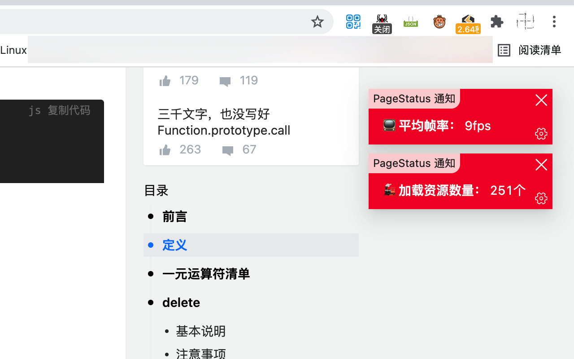
Task: Open article 三千文字，也没写好 Function.prototype.call
Action: coord(224,122)
